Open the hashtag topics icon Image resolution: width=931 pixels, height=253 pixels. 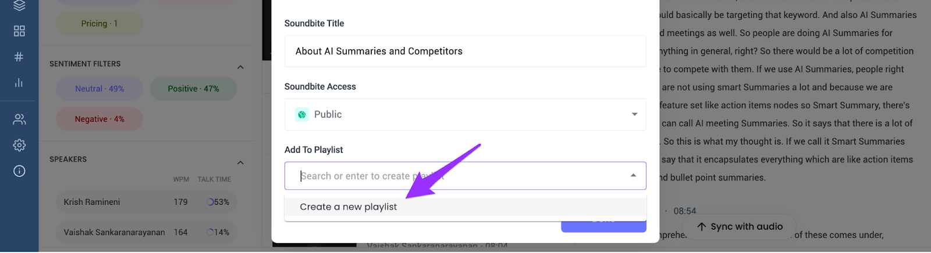19,57
